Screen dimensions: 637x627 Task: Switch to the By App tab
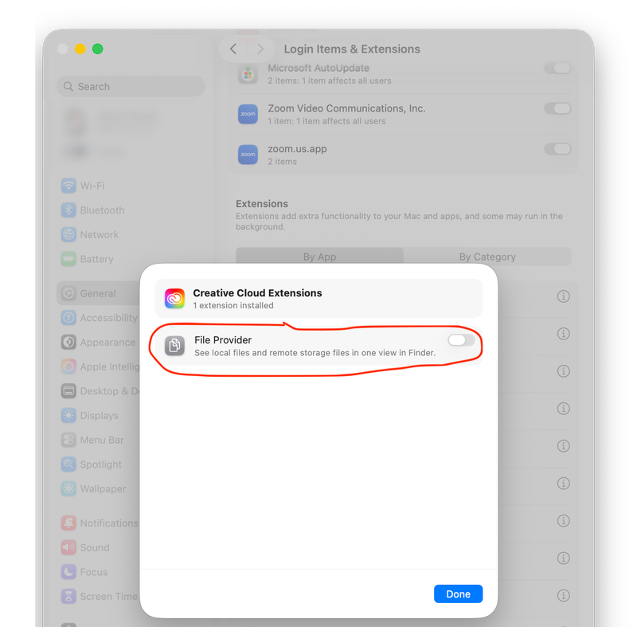point(320,257)
